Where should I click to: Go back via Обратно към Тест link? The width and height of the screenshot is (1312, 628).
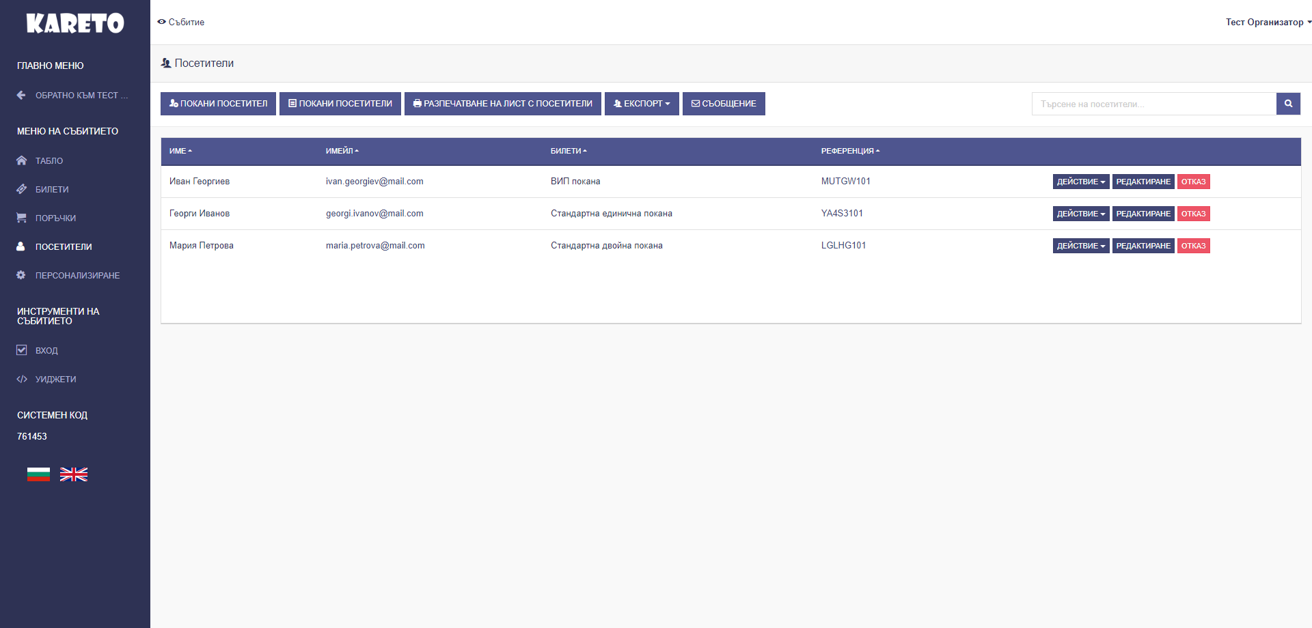click(81, 96)
